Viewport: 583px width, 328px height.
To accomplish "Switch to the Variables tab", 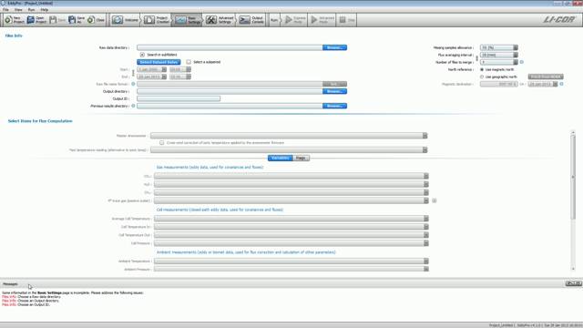I will click(x=280, y=158).
